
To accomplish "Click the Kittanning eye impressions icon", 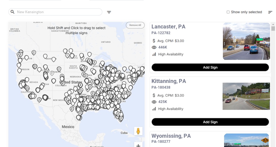I will 154,102.
